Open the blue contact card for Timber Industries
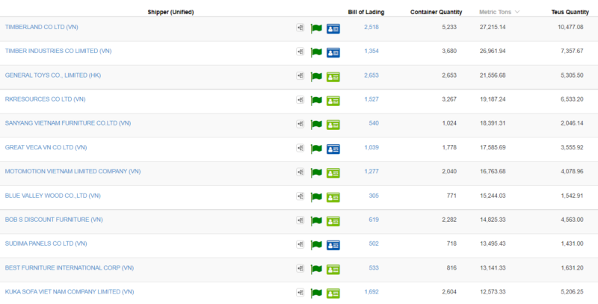 coord(333,52)
